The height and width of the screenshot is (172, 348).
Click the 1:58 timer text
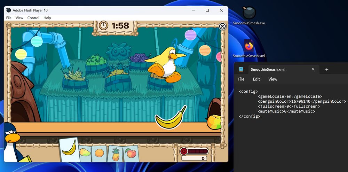pos(120,26)
